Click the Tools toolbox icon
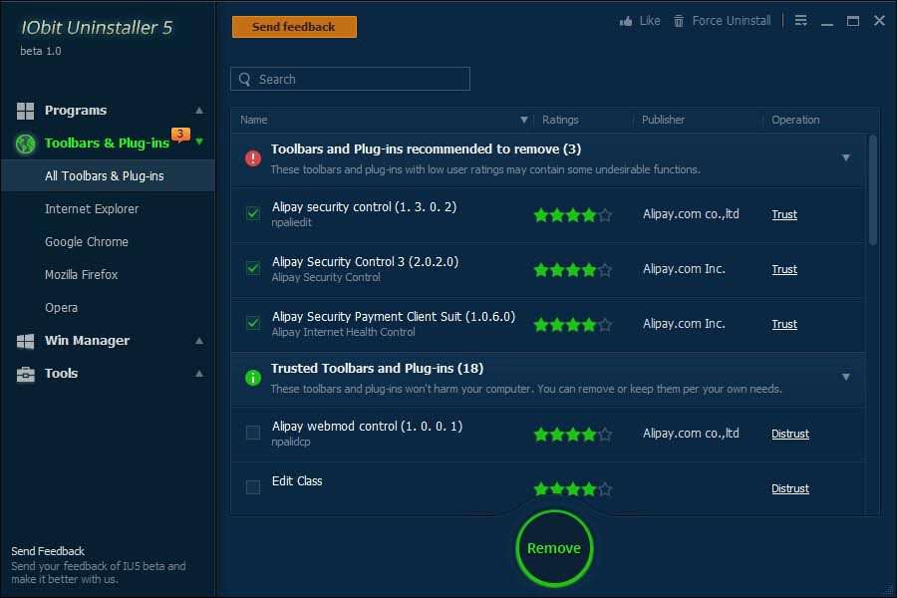 click(x=25, y=374)
